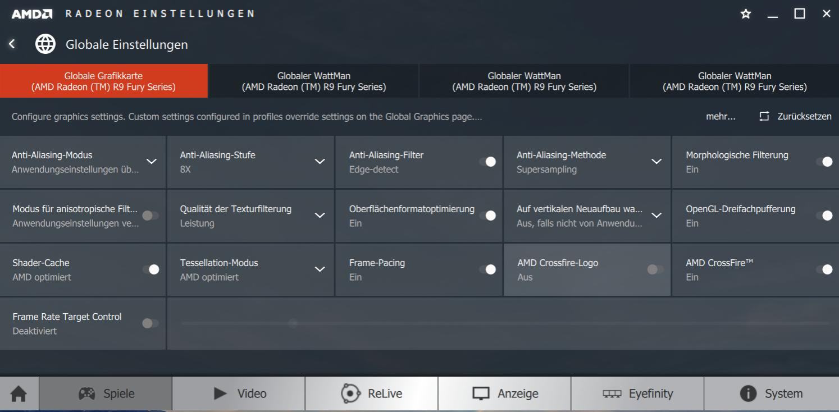The height and width of the screenshot is (412, 839).
Task: Click the gamepad icon in Spiele tab
Action: click(86, 393)
